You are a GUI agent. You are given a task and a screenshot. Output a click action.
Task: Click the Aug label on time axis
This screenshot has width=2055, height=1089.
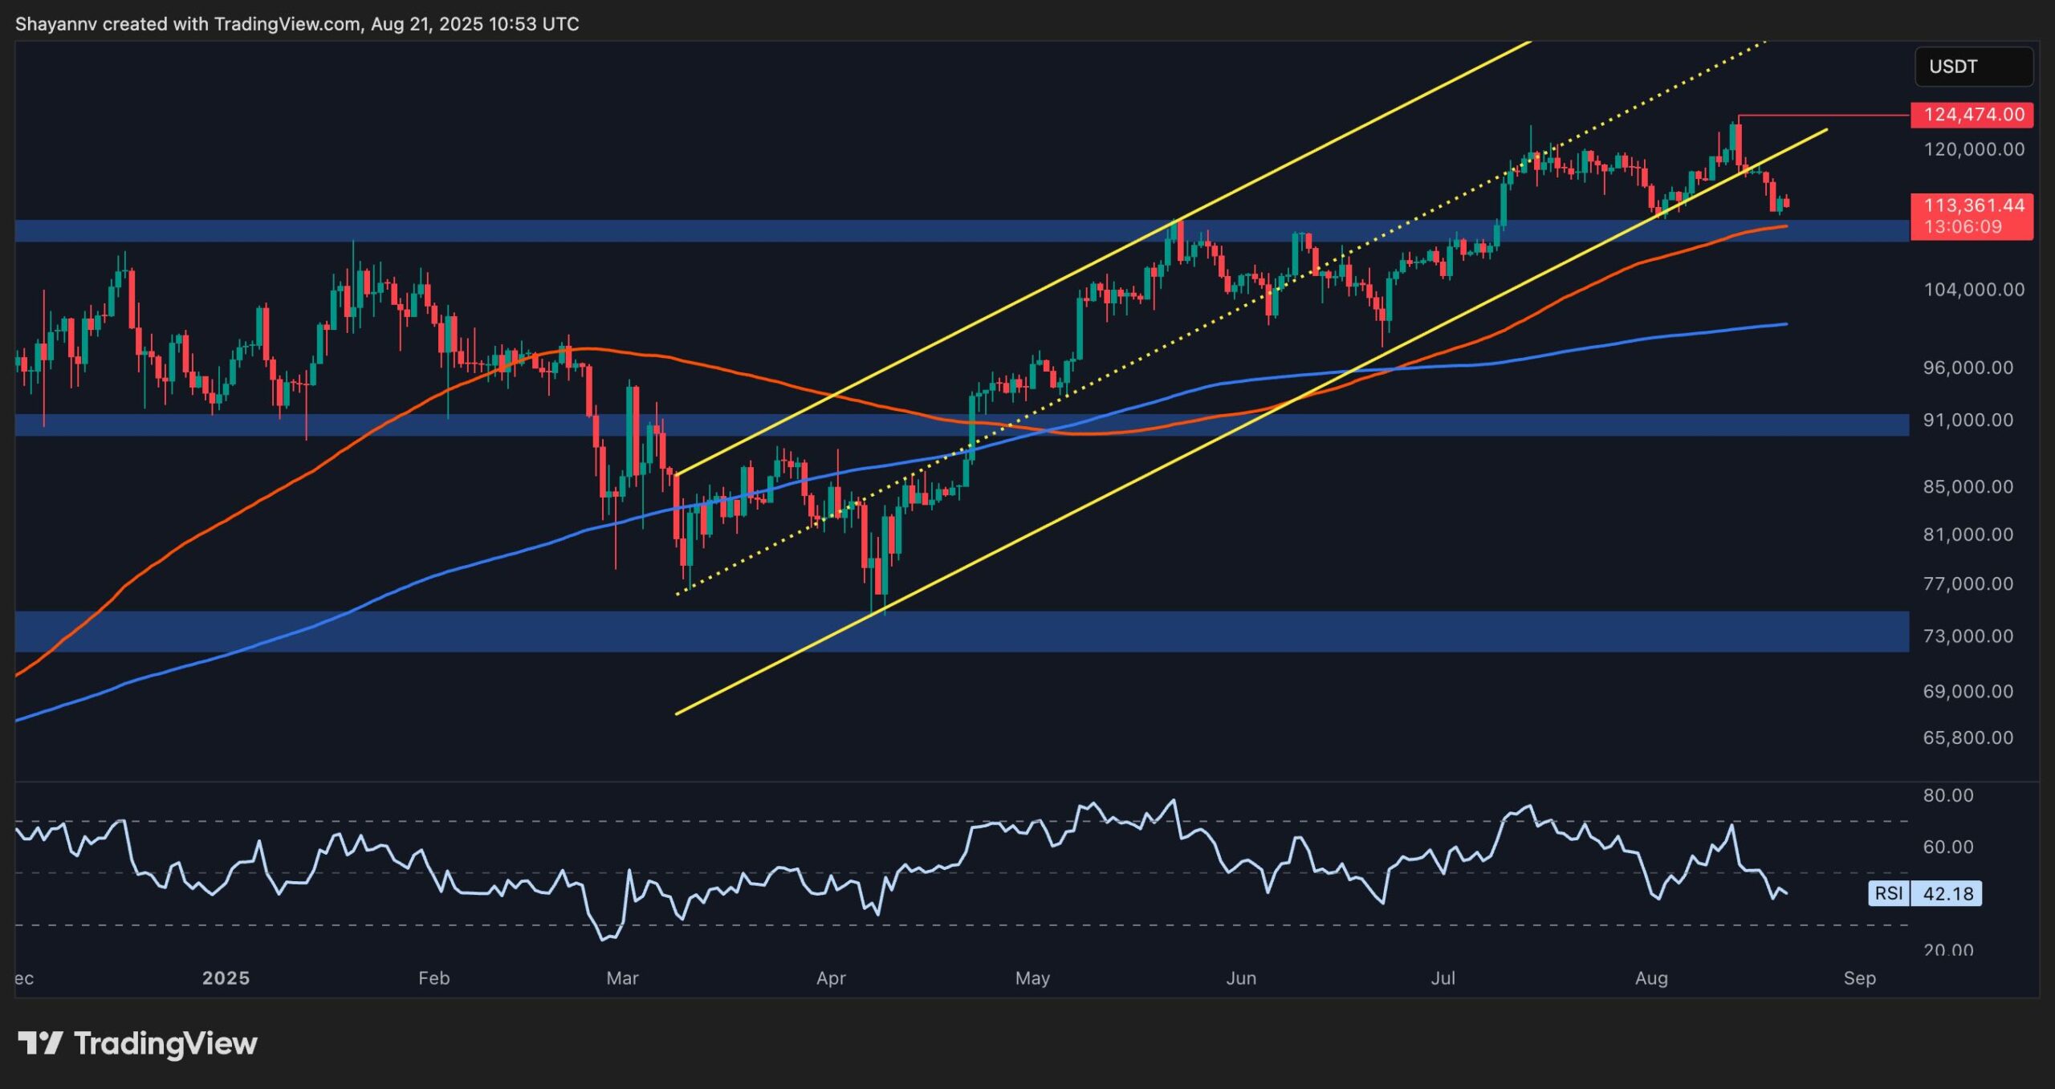tap(1651, 978)
